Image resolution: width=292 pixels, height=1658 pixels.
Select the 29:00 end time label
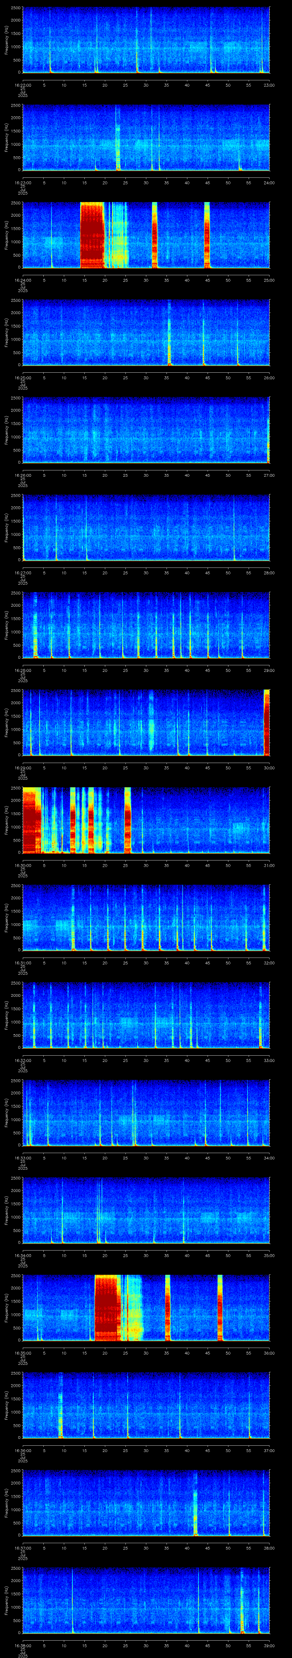(269, 670)
